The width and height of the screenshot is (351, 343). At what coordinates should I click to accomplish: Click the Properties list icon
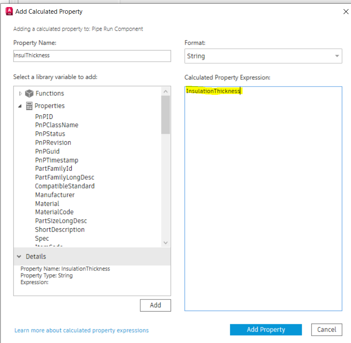[29, 106]
